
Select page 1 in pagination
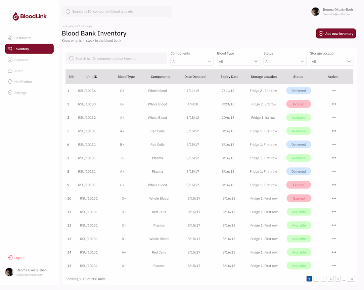click(x=309, y=279)
